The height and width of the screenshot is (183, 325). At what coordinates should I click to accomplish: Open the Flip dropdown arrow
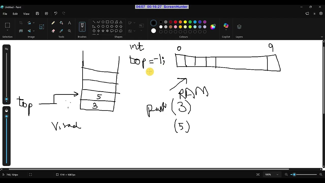(x=34, y=31)
